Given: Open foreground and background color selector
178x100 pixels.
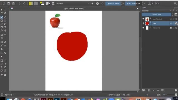Looking at the screenshot, I should tap(42, 4).
